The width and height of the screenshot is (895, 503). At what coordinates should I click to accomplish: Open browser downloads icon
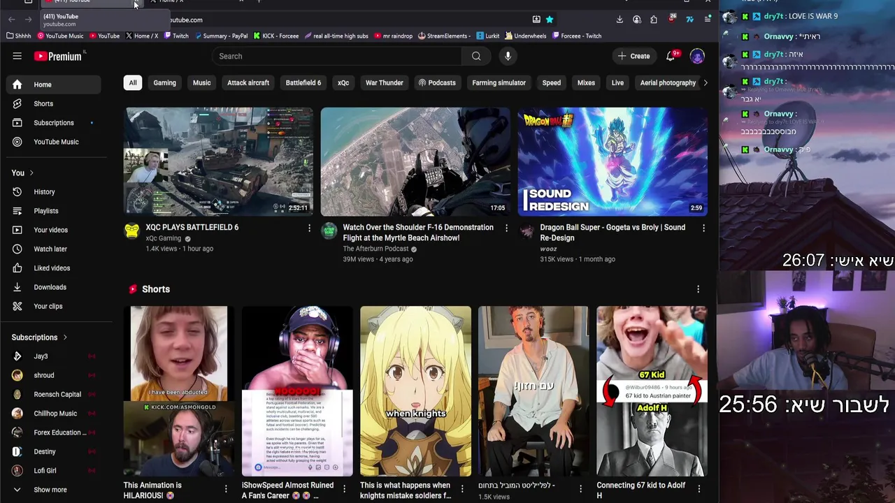[x=620, y=20]
